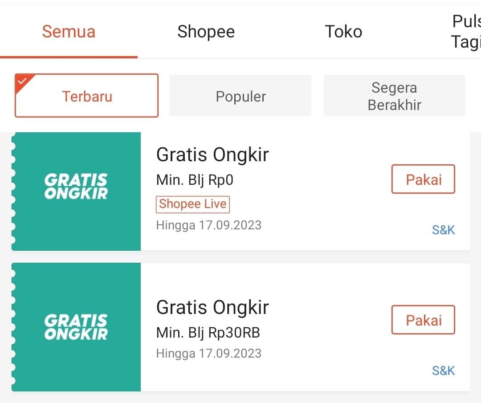Open the Shopee vouchers tab
Image resolution: width=481 pixels, height=403 pixels.
click(206, 32)
